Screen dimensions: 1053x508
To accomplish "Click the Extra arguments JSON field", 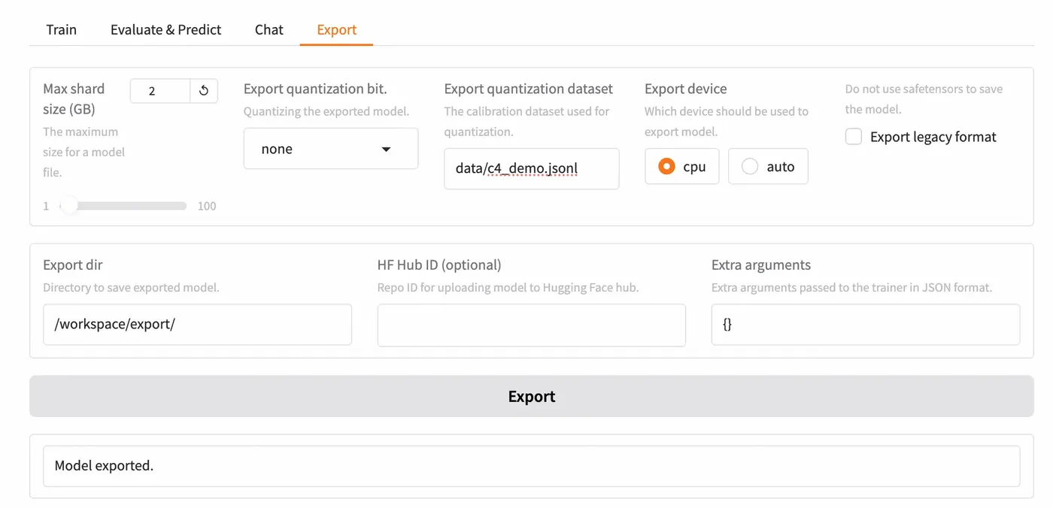I will pyautogui.click(x=865, y=325).
